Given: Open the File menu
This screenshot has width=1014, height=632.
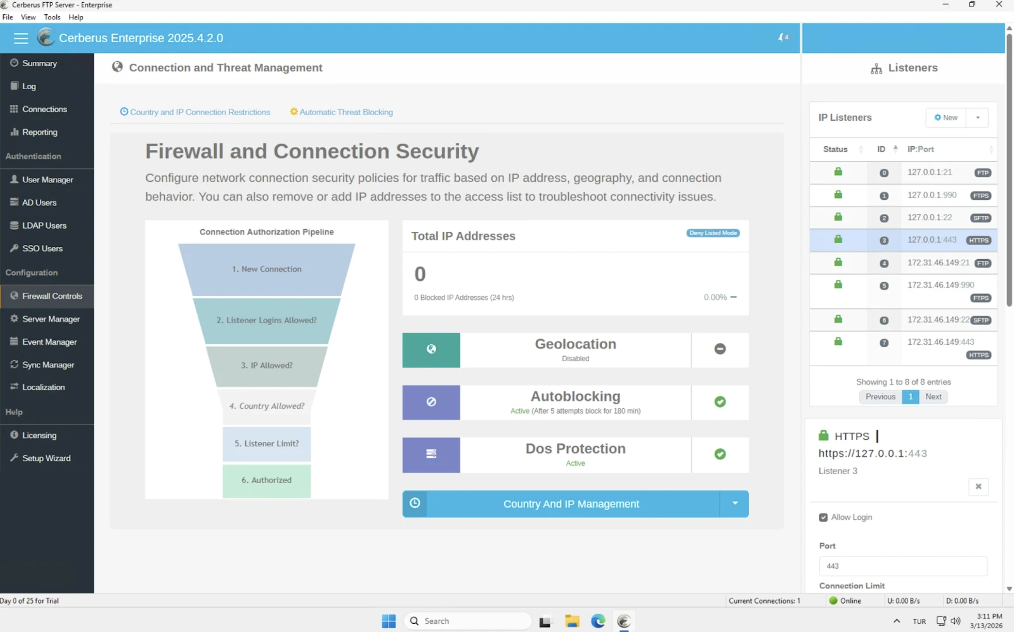Looking at the screenshot, I should tap(8, 17).
